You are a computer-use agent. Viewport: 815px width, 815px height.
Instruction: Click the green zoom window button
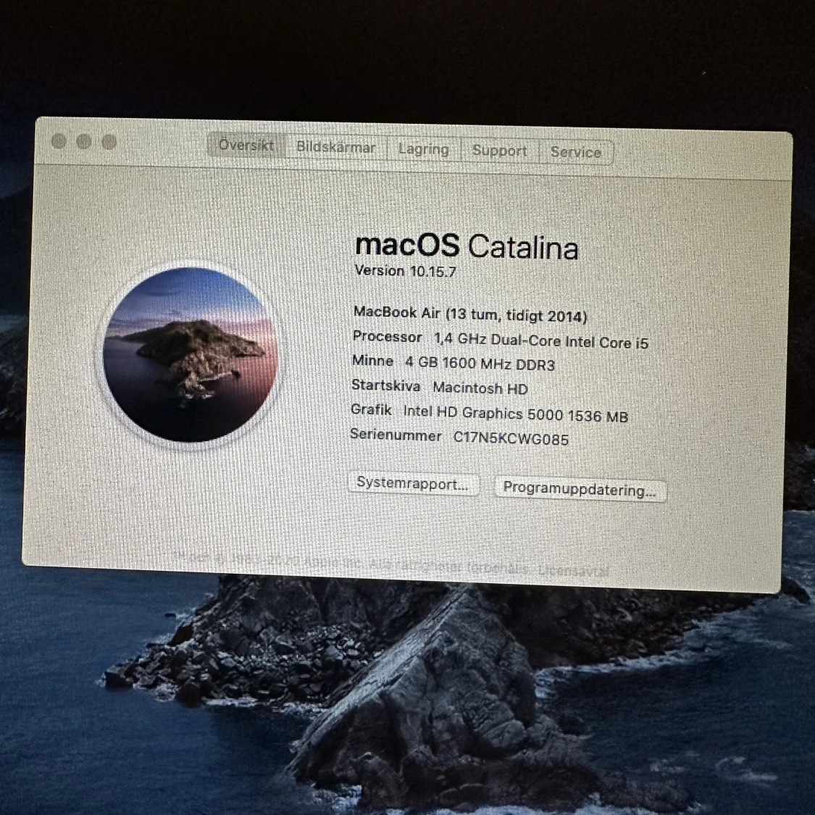click(x=109, y=142)
